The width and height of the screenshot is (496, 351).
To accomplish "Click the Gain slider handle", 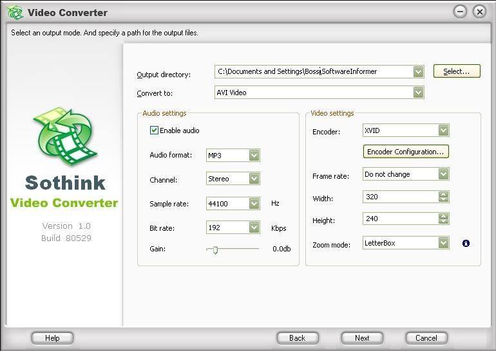I will [x=215, y=250].
